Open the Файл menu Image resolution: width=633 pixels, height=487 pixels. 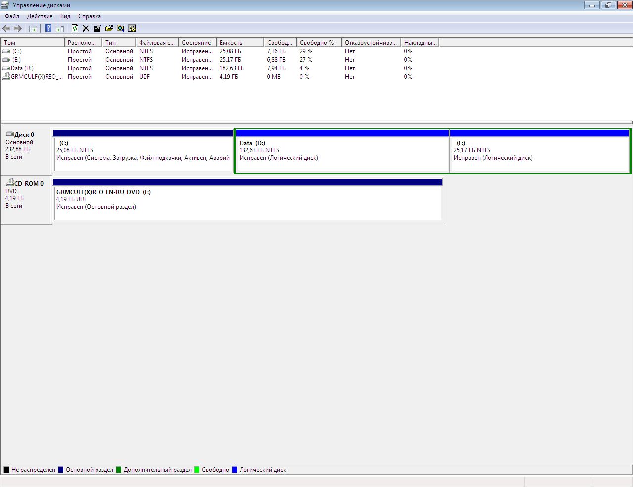(x=12, y=16)
